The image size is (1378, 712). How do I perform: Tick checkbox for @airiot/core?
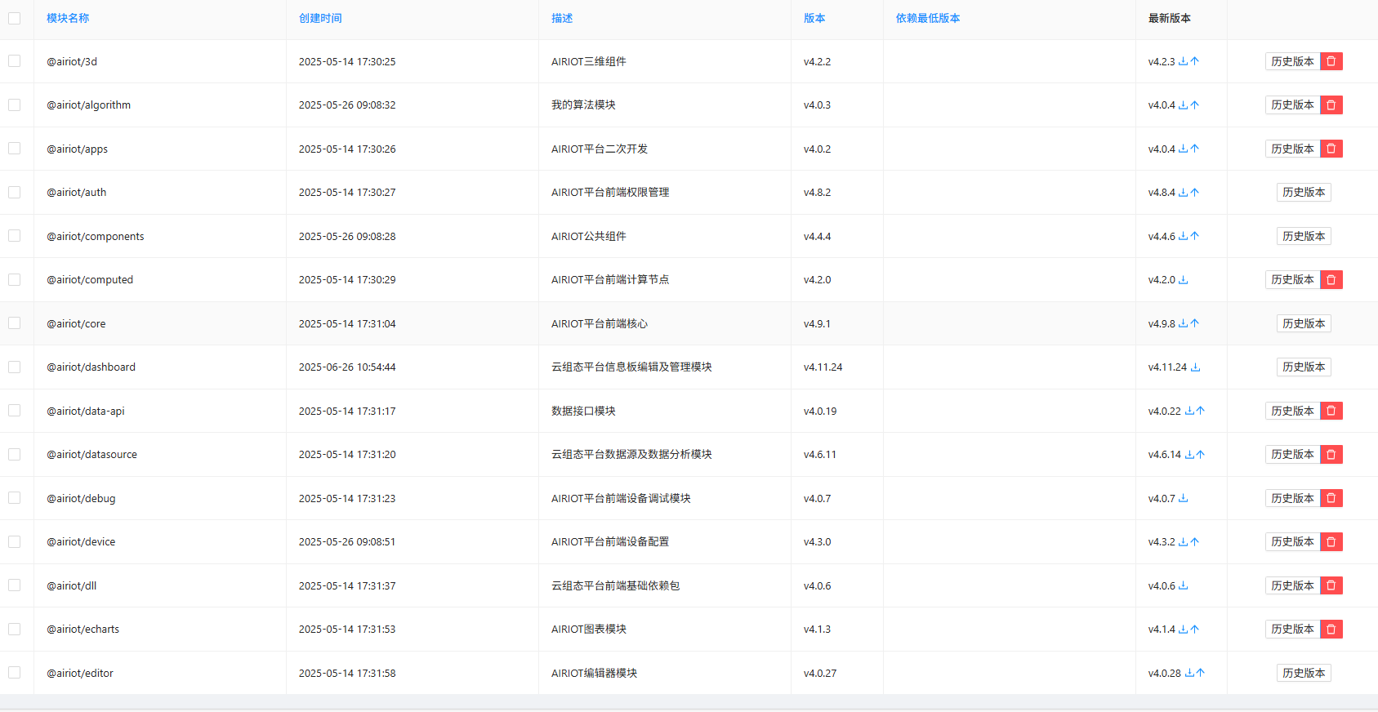[15, 323]
